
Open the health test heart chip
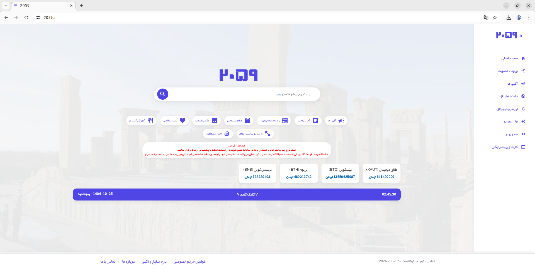click(174, 121)
